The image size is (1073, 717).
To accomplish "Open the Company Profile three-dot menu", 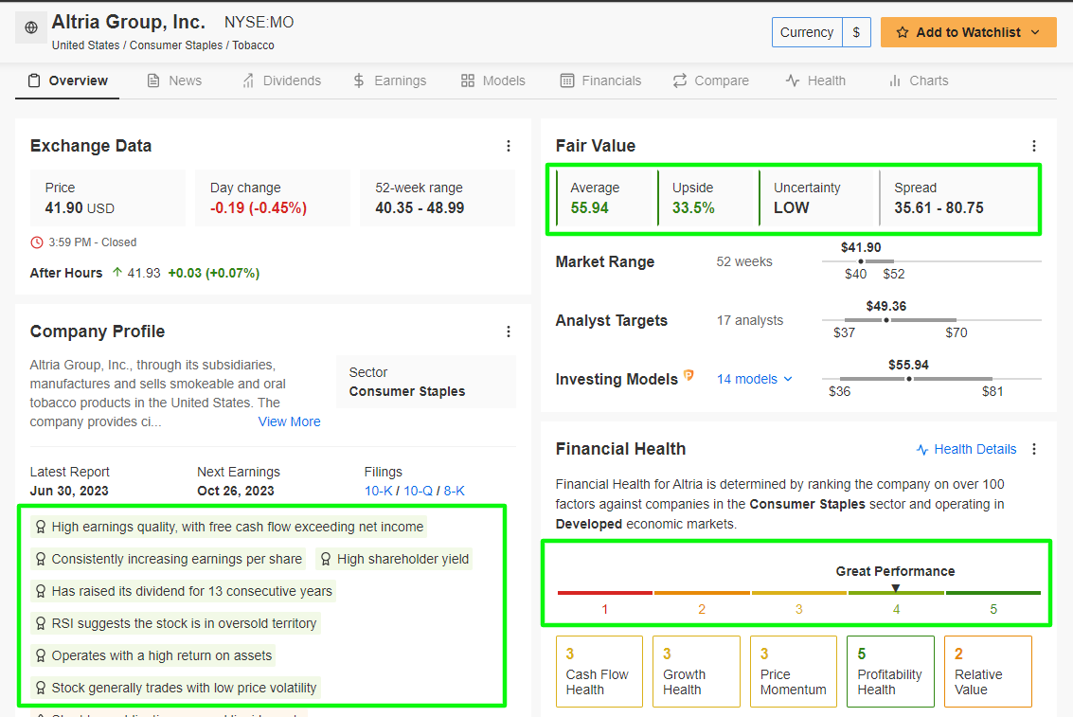I will pos(509,332).
